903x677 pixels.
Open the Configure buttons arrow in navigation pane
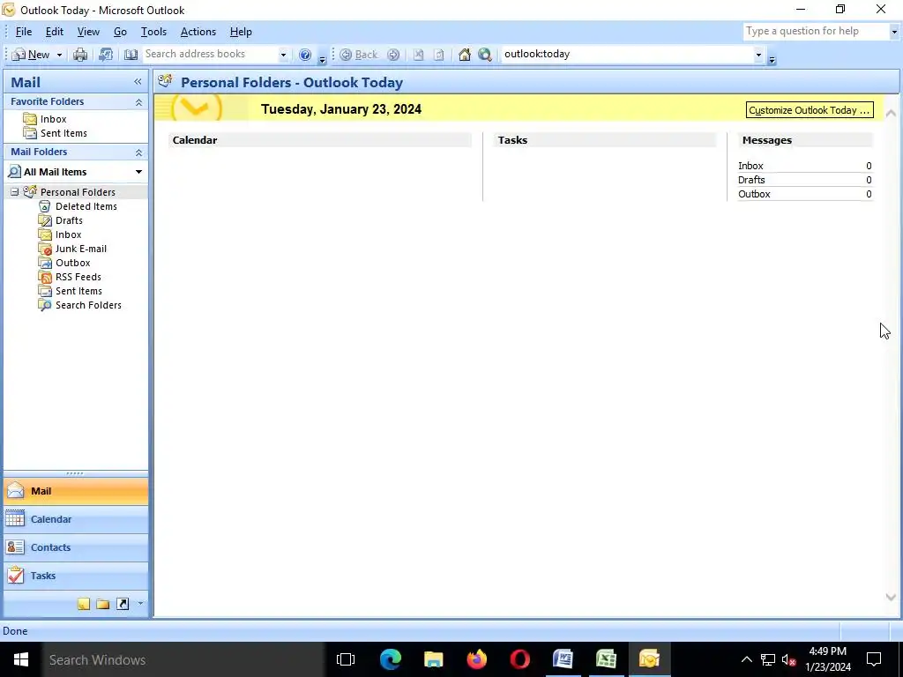(140, 604)
